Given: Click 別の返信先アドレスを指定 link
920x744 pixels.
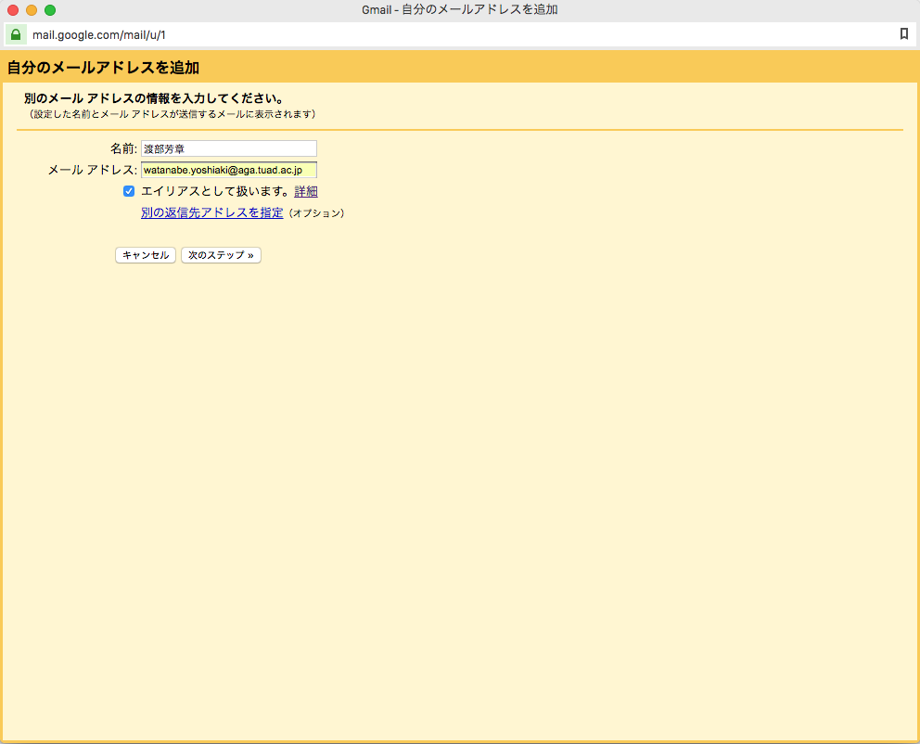Looking at the screenshot, I should coord(211,213).
